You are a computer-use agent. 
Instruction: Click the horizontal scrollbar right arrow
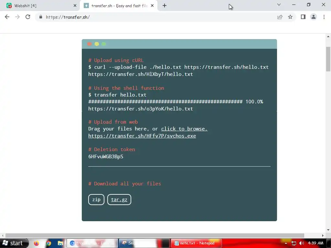(x=323, y=235)
